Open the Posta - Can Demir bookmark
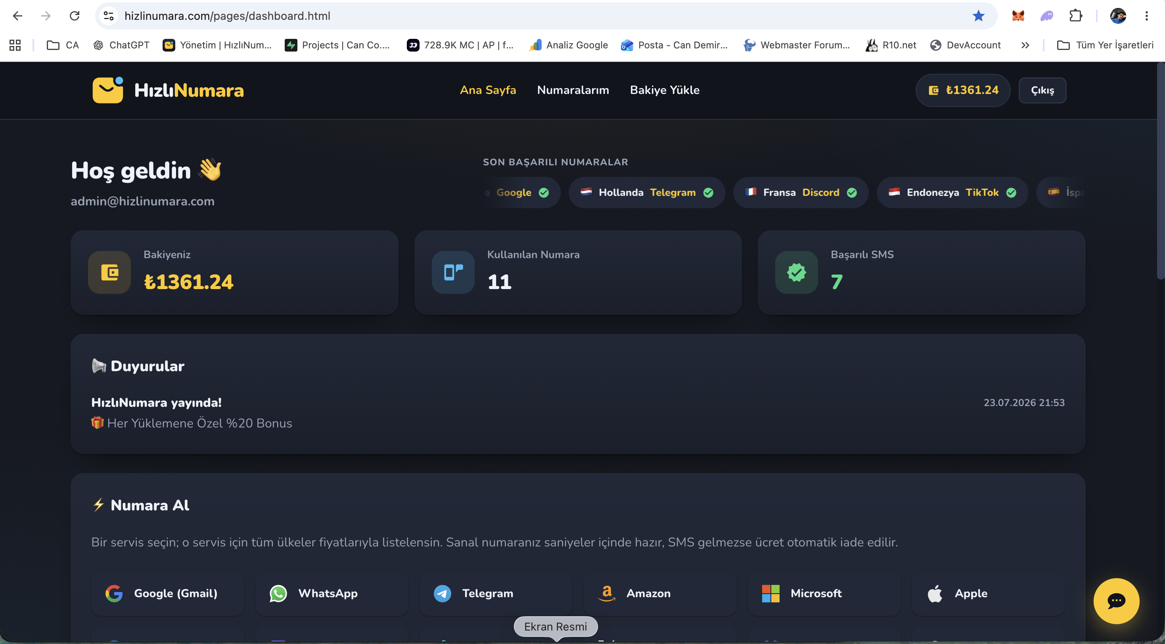The width and height of the screenshot is (1165, 644). (674, 45)
